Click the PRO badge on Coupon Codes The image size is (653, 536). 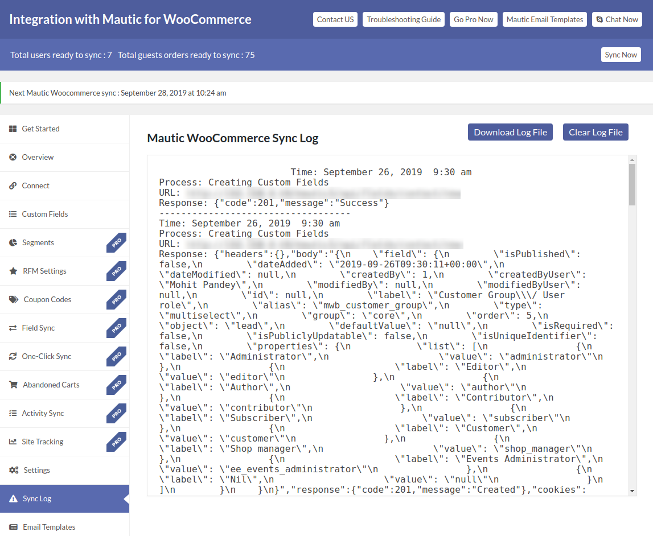pos(117,300)
